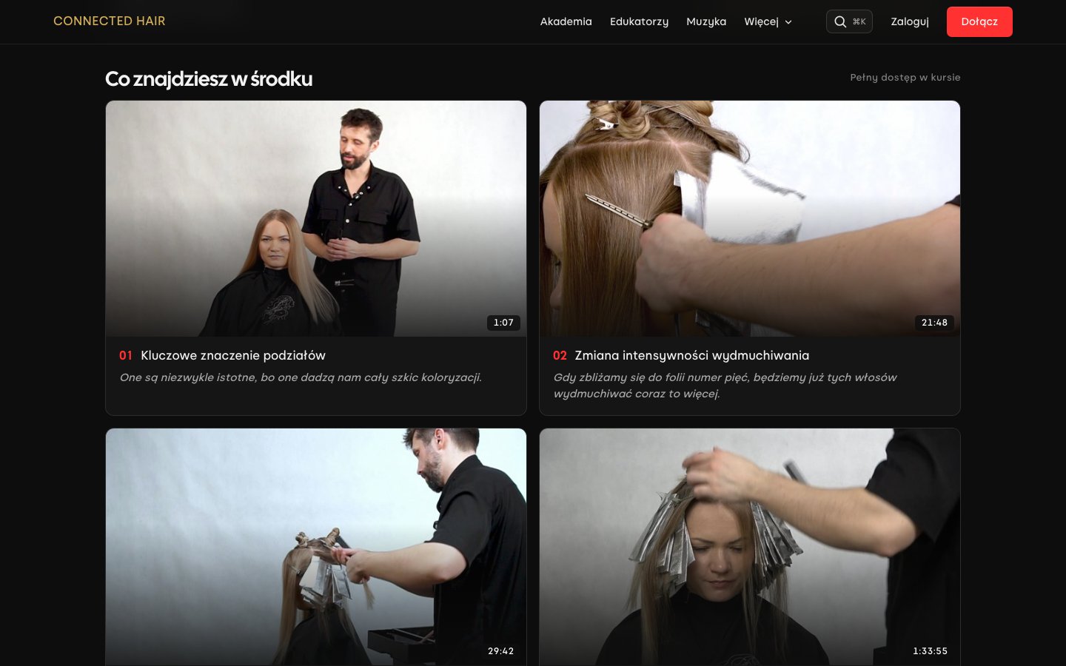Image resolution: width=1066 pixels, height=666 pixels.
Task: Open the first lesson video thumbnail
Action: click(x=316, y=219)
